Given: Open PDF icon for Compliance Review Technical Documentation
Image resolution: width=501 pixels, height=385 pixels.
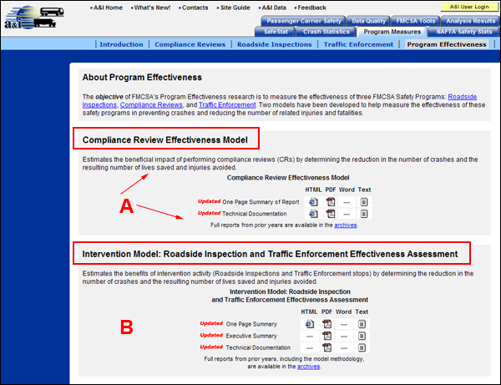Looking at the screenshot, I should coord(331,214).
